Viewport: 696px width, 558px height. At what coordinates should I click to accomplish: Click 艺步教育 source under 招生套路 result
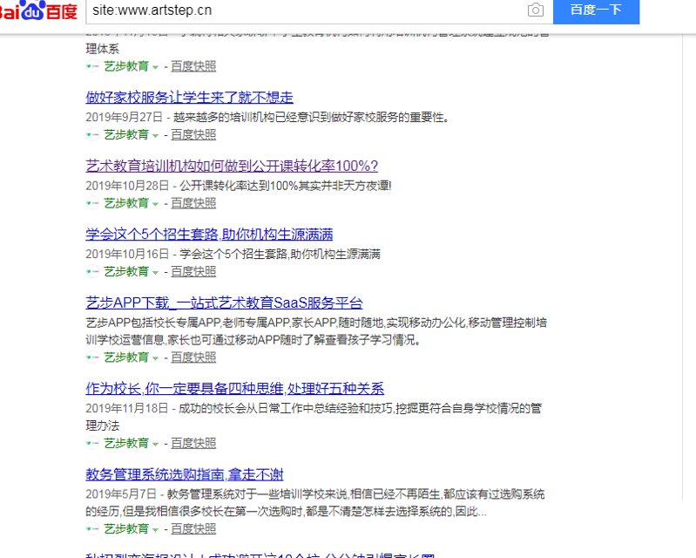pyautogui.click(x=126, y=271)
